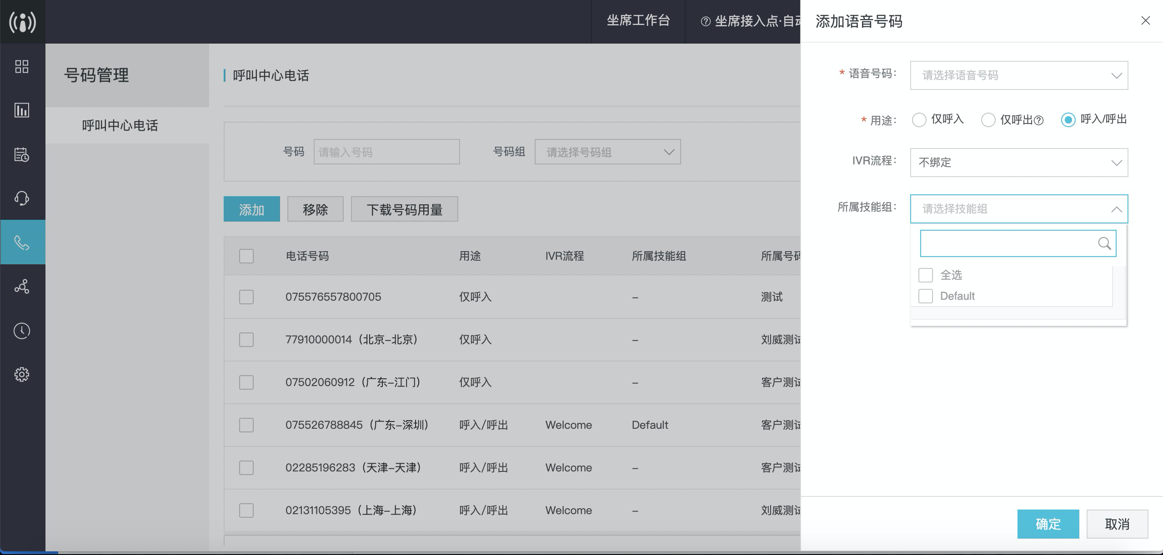Click the IVR流程 column header

pyautogui.click(x=565, y=256)
